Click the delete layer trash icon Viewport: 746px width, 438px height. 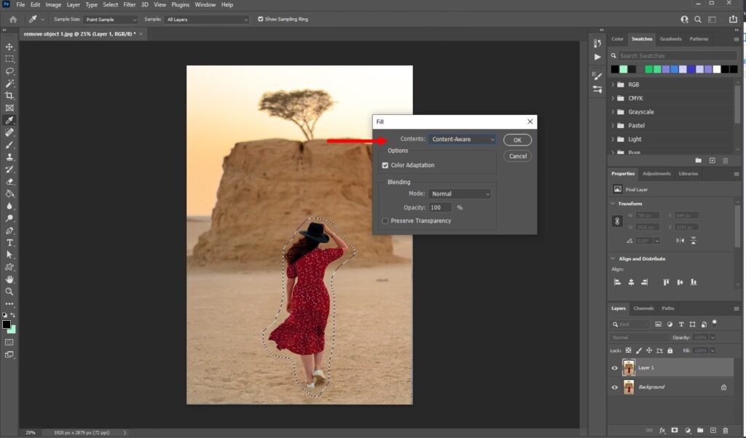tap(725, 431)
